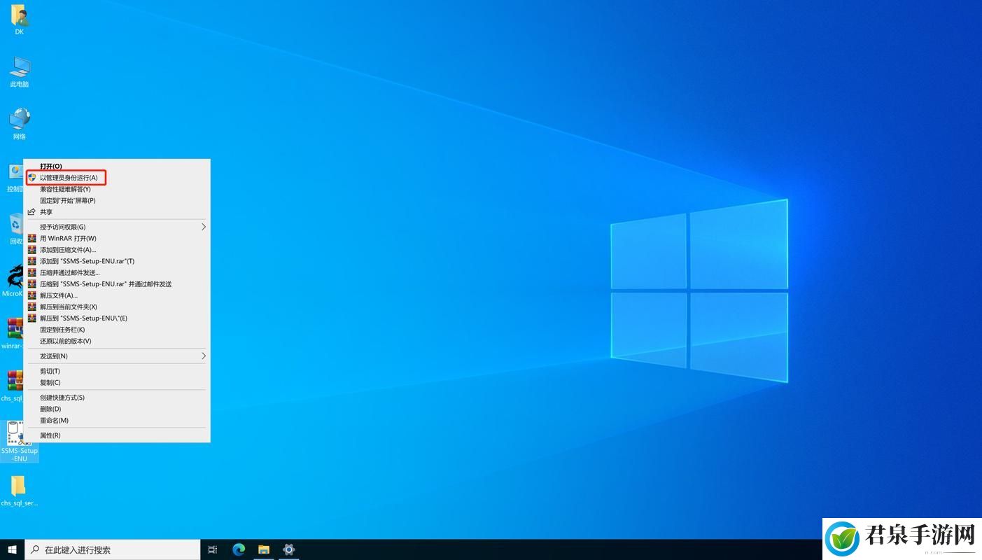982x560 pixels.
Task: Open File Explorer from the taskbar
Action: point(264,549)
